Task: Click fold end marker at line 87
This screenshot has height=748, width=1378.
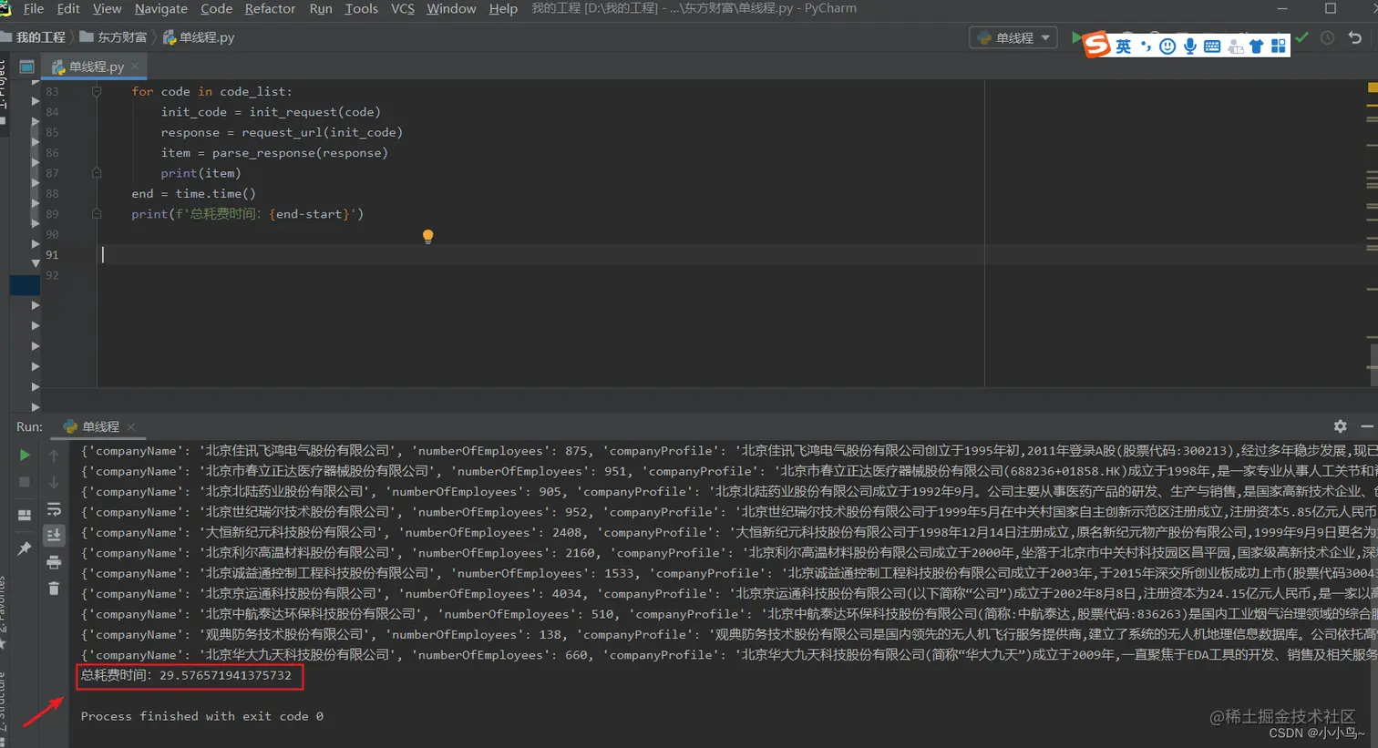Action: tap(97, 173)
